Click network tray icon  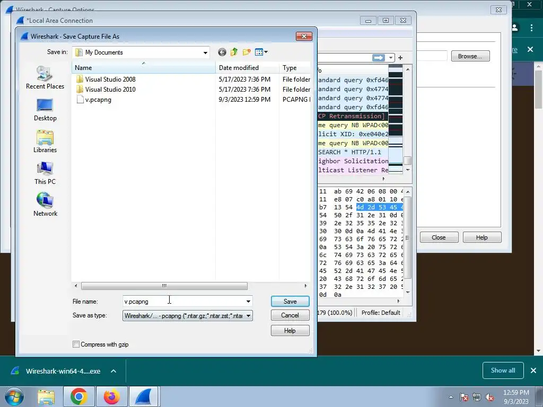coord(477,397)
